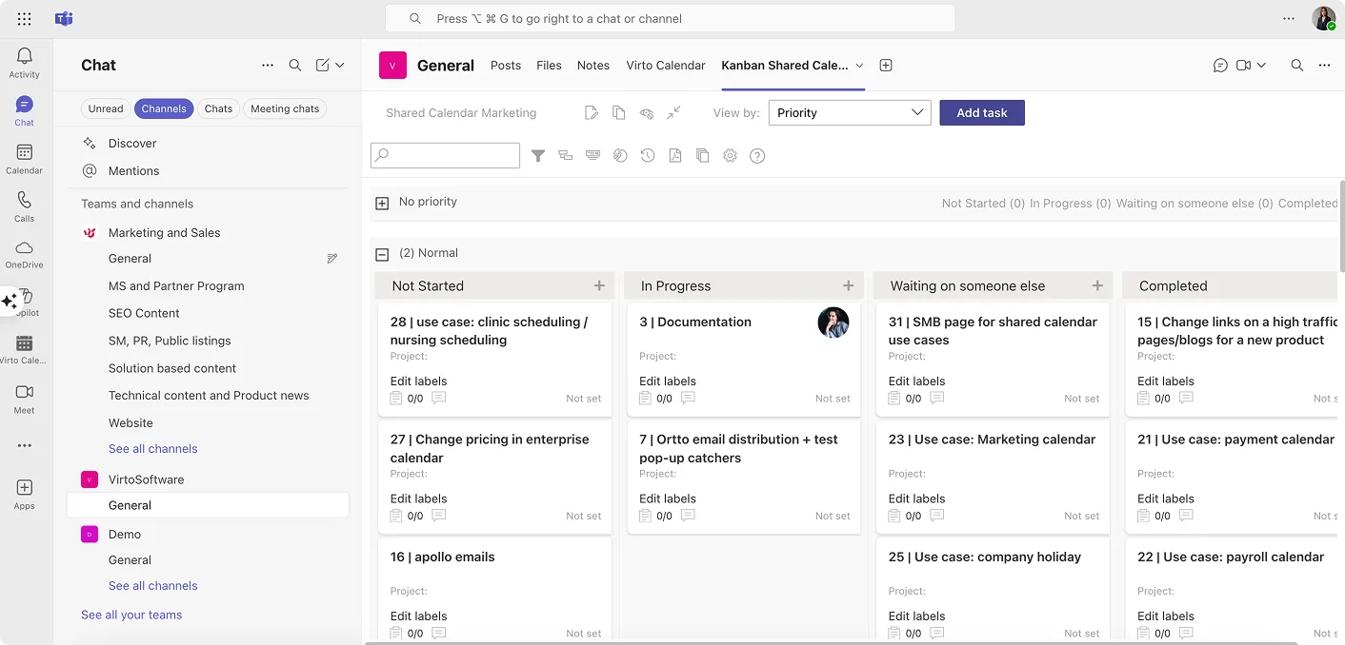The image size is (1345, 645).
Task: Open the Virto Calendar tab
Action: (x=665, y=65)
